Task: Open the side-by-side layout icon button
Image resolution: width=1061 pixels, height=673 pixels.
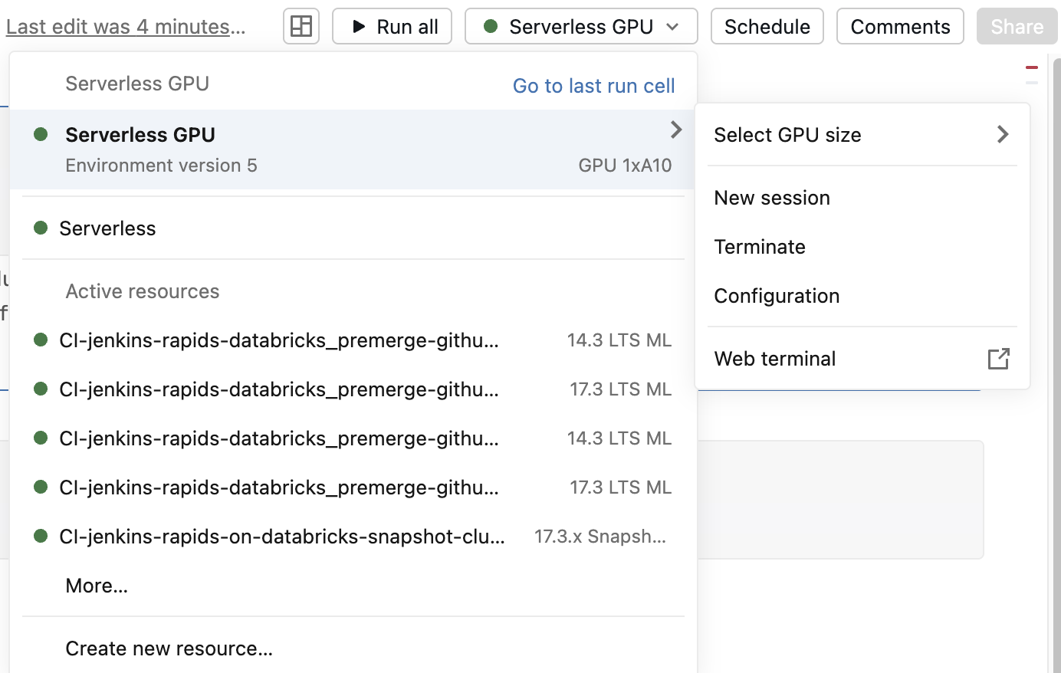Action: 301,26
